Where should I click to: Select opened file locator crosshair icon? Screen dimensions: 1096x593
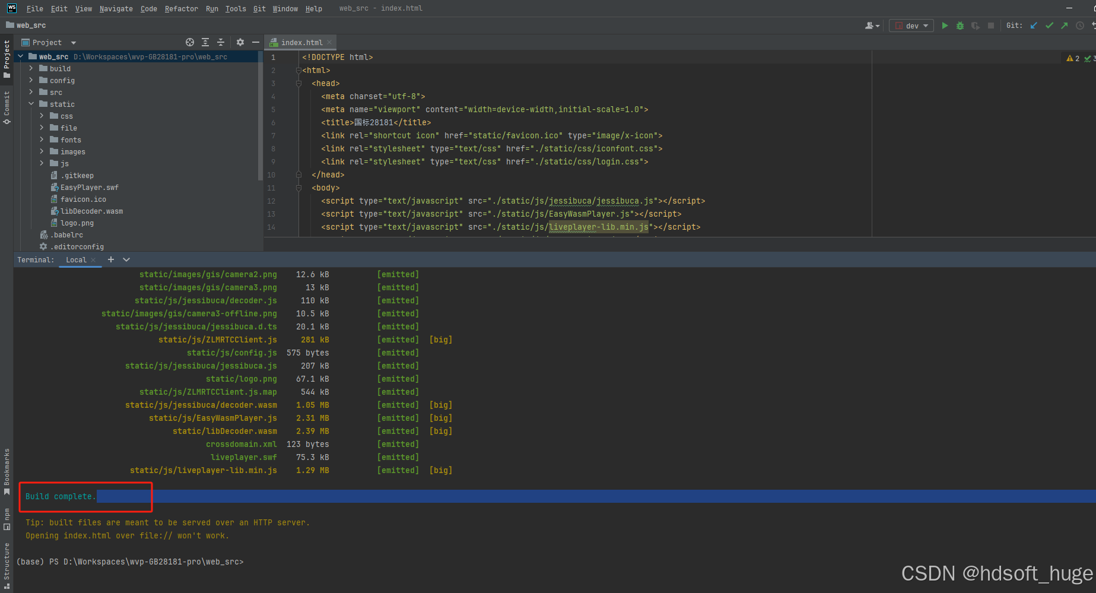[x=190, y=42]
